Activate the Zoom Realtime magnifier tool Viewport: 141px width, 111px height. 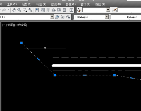point(19,10)
